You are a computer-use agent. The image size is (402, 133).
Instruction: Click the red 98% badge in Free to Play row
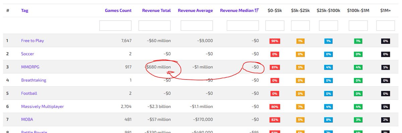(275, 41)
